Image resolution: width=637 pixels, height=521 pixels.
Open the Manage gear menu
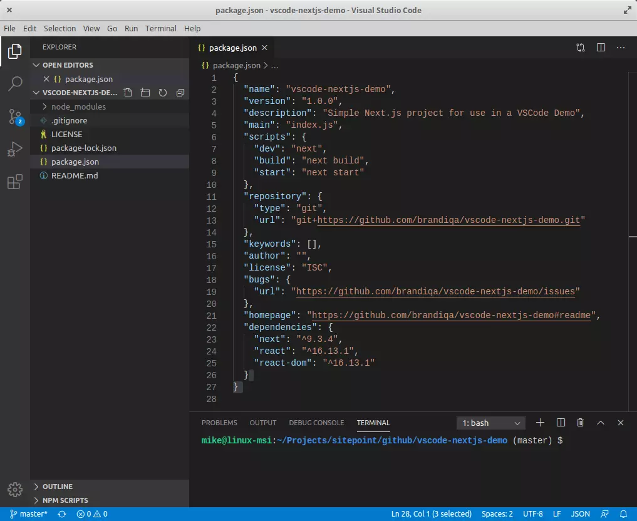pos(14,490)
